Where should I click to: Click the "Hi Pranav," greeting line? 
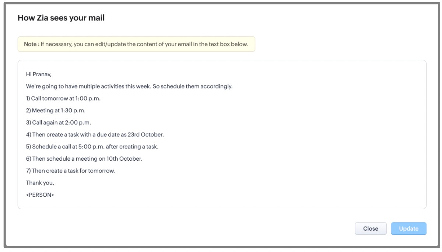tap(39, 74)
